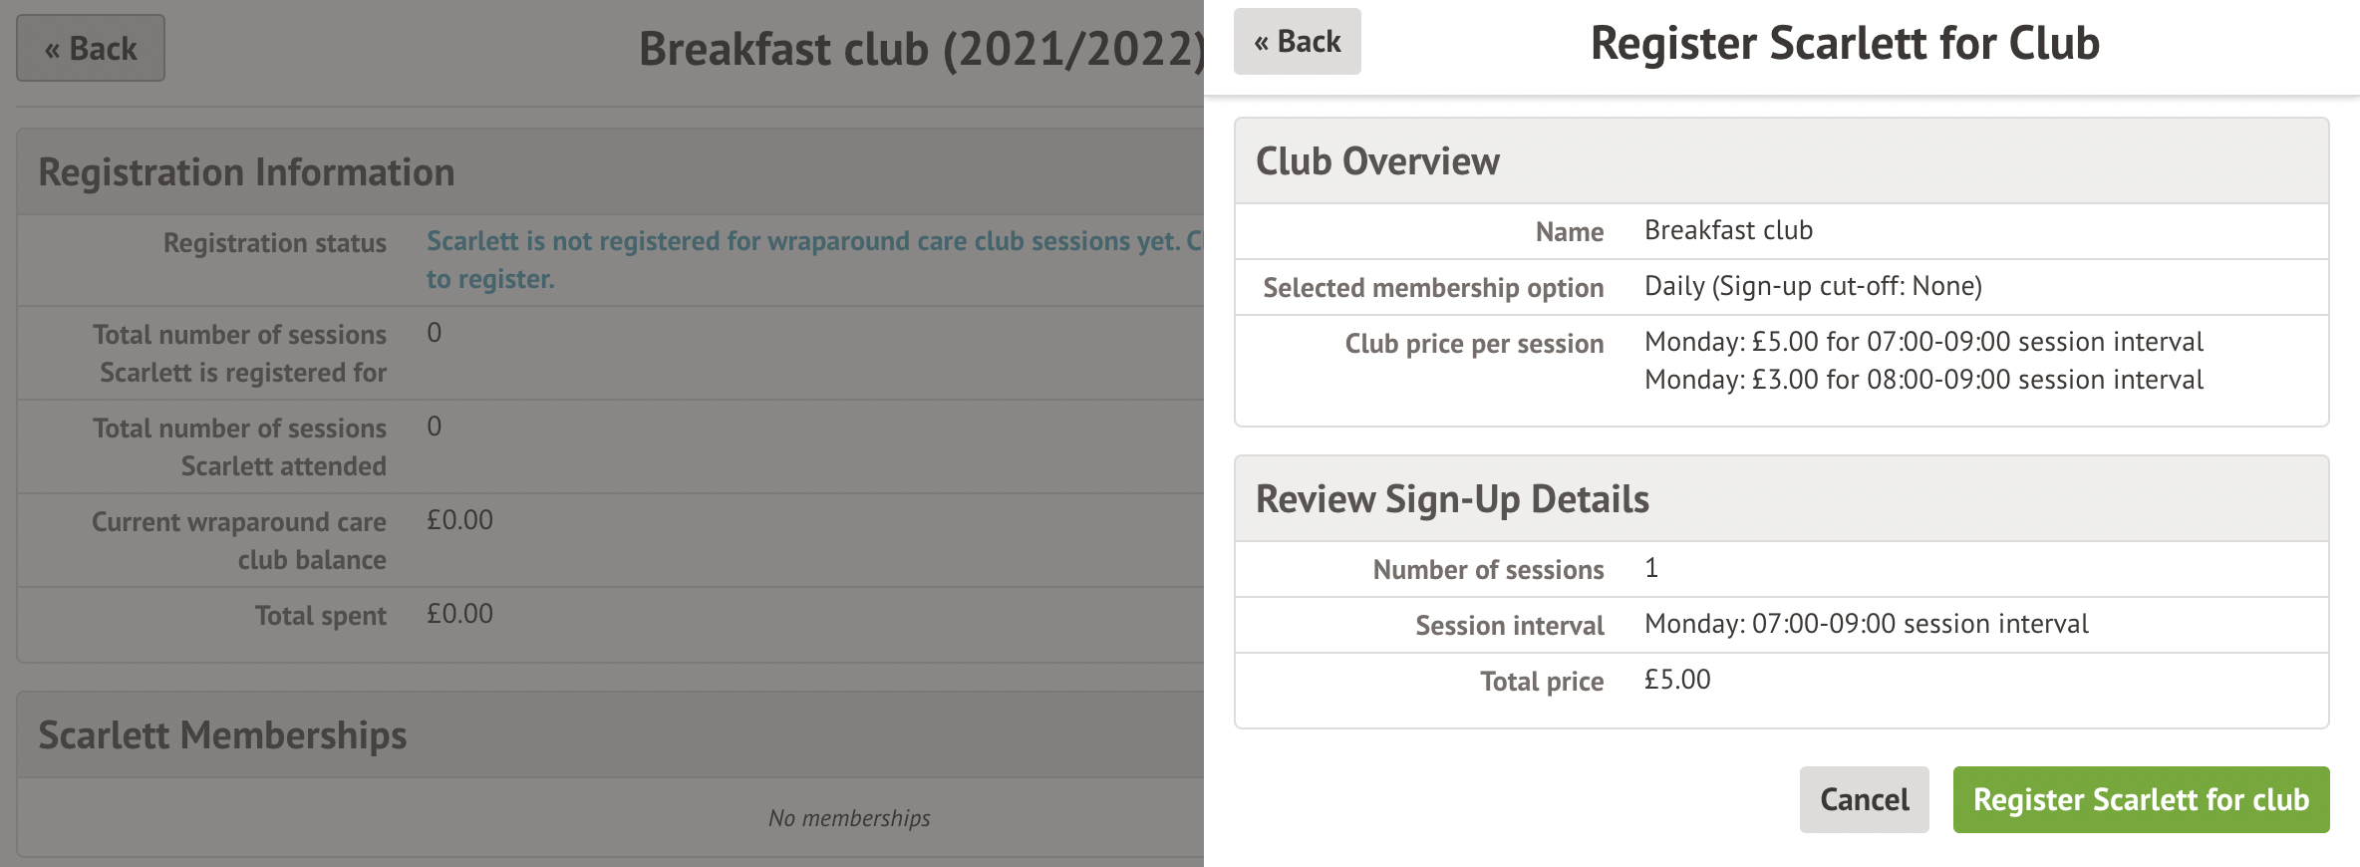Click the Monday £3.00 08:00-09:00 price line
This screenshot has width=2360, height=867.
1923,380
